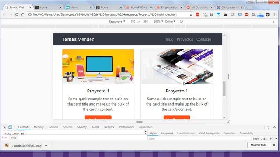280x157 pixels.
Task: Switch to the SM Consulting browser tab
Action: pos(199,7)
